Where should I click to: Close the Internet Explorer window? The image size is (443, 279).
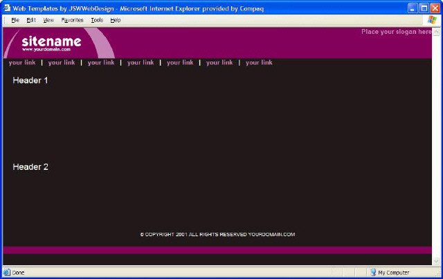[435, 8]
